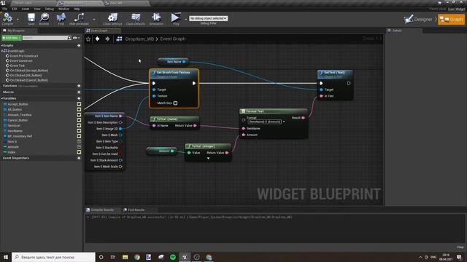Click the Find toolbar icon
Image resolution: width=467 pixels, height=262 pixels.
click(x=61, y=19)
